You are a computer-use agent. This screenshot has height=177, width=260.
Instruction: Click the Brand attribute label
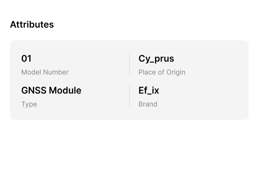point(148,104)
